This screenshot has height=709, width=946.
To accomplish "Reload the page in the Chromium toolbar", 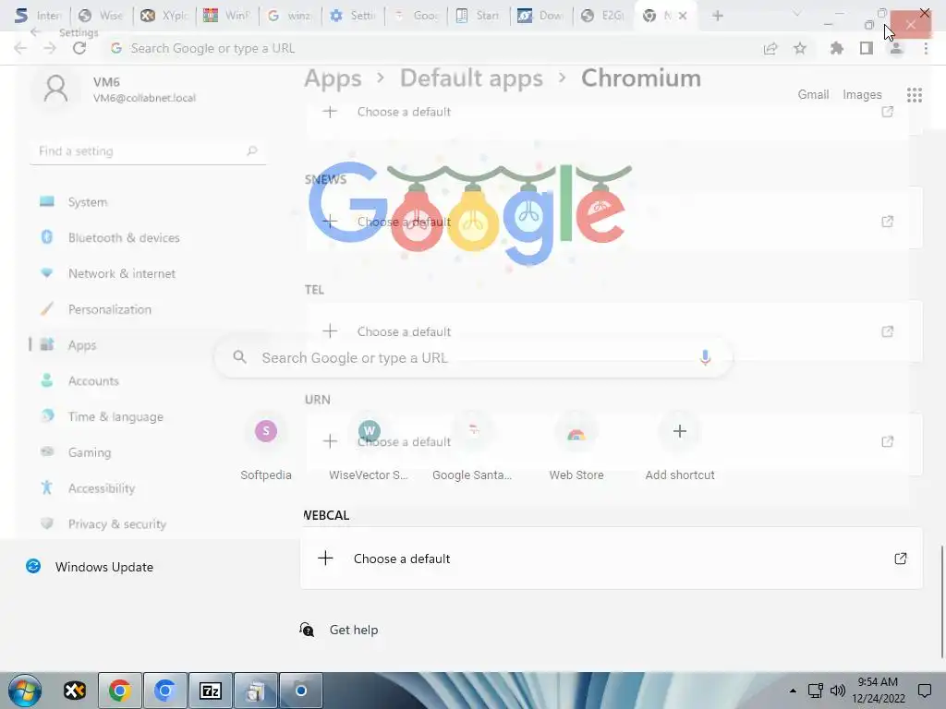I will point(79,48).
